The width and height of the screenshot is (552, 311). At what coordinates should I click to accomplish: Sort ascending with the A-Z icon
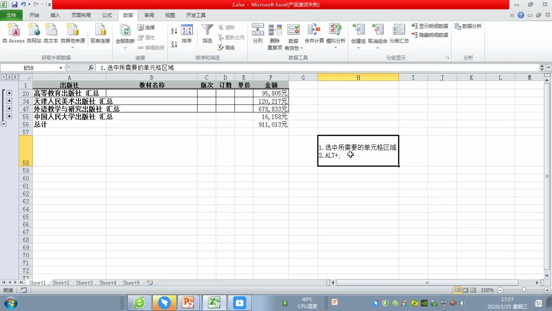[174, 31]
